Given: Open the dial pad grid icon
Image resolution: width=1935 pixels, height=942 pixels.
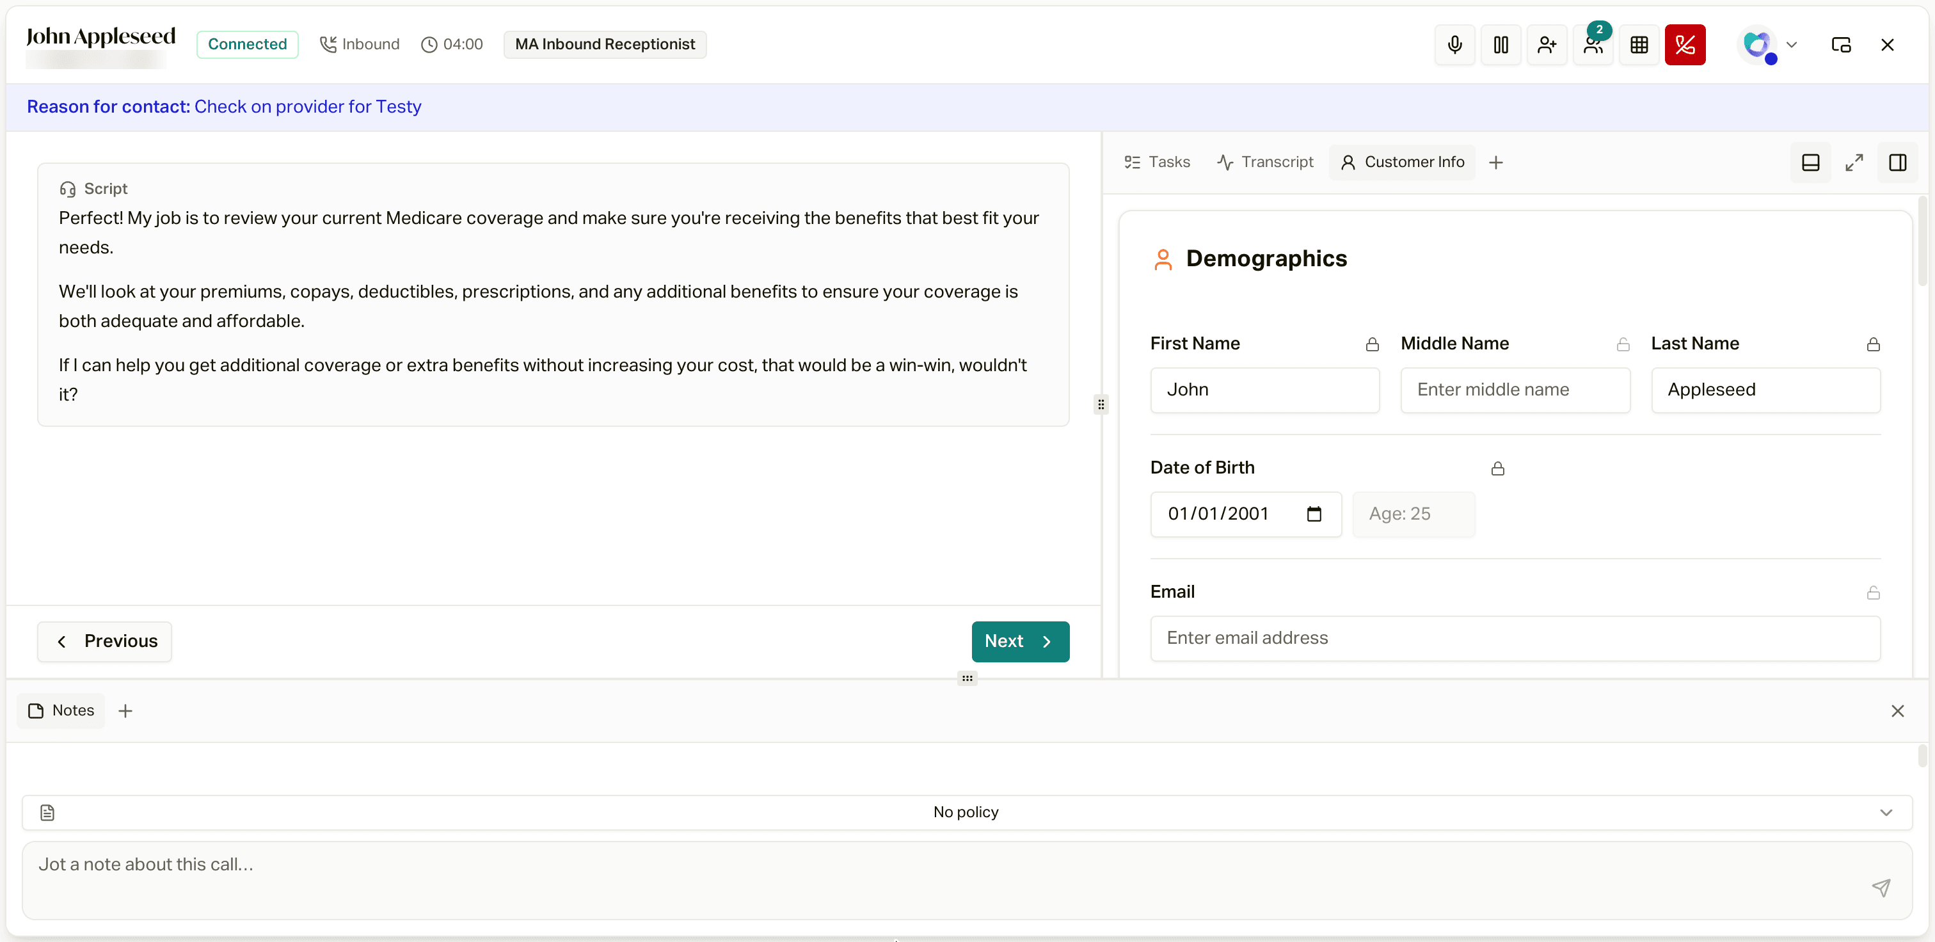Looking at the screenshot, I should pyautogui.click(x=1638, y=44).
